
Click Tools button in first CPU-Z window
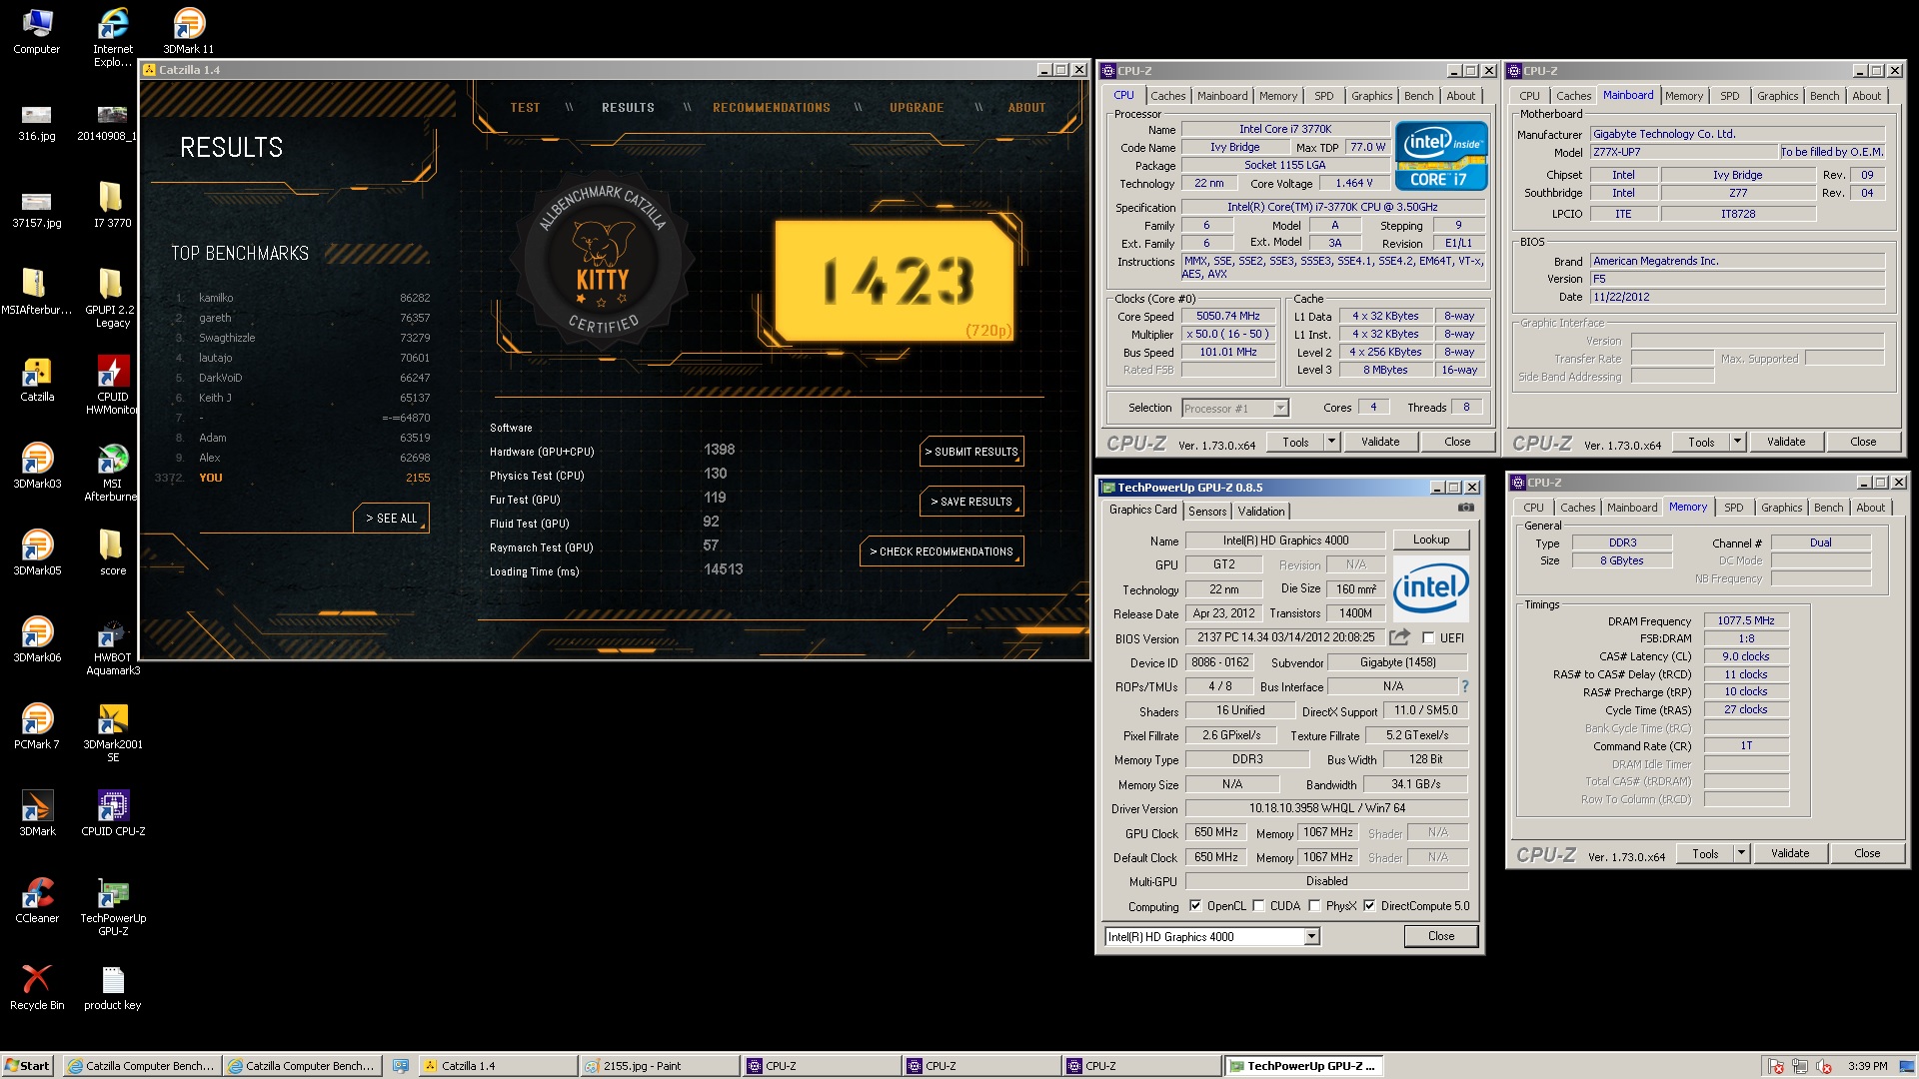(1295, 442)
